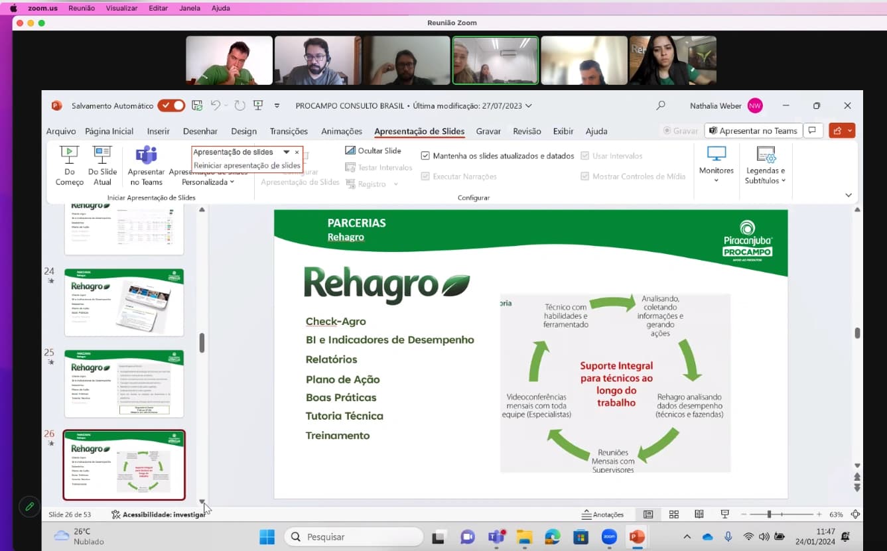Open the Animações ribbon tab
Image resolution: width=887 pixels, height=551 pixels.
[x=342, y=131]
